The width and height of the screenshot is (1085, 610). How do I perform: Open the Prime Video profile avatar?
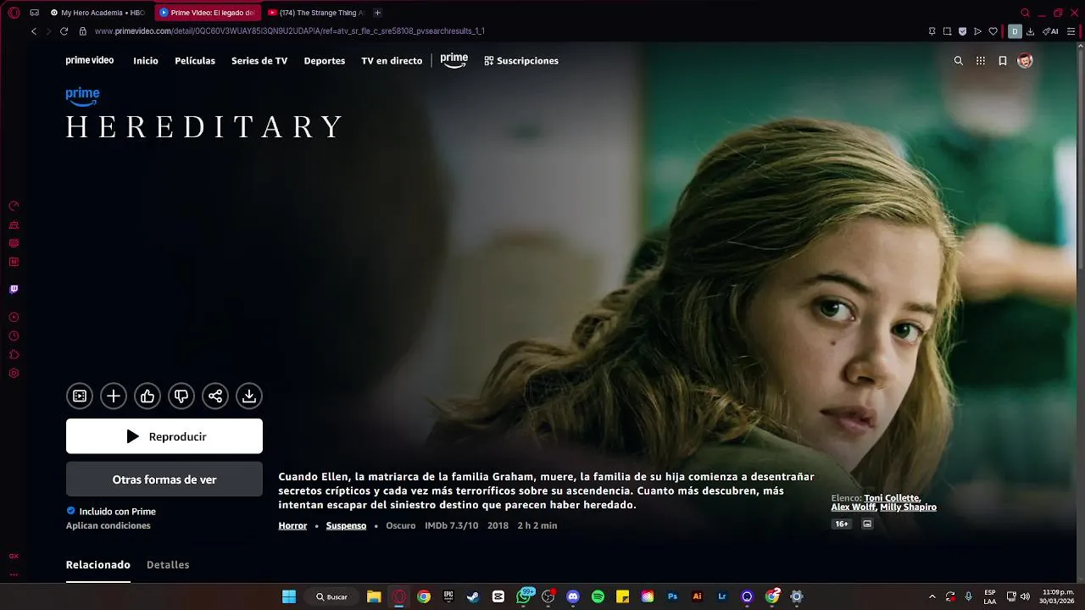[1025, 61]
